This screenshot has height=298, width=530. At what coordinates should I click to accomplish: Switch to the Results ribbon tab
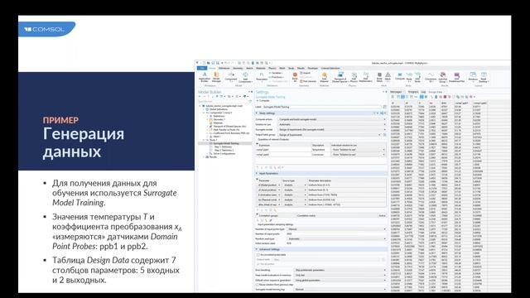301,68
